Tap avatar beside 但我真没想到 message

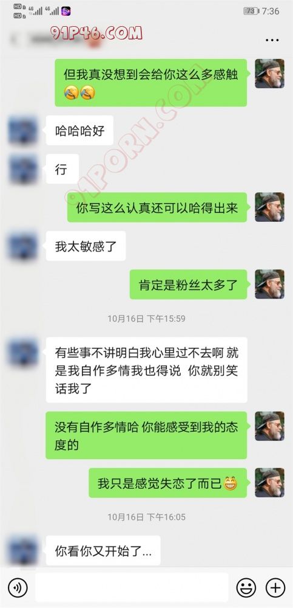click(x=269, y=74)
